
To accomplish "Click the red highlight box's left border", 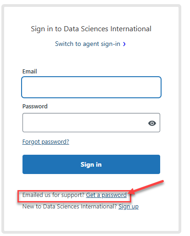I will tap(18, 197).
